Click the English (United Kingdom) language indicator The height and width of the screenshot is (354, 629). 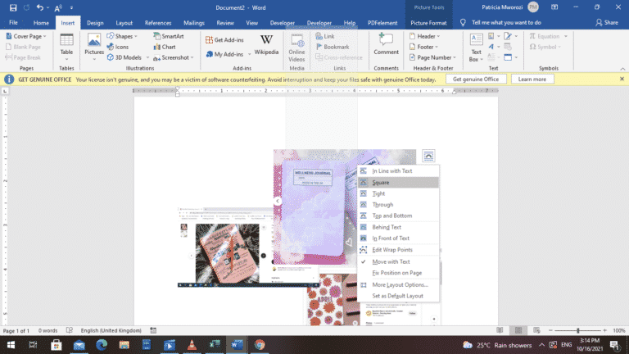point(111,330)
